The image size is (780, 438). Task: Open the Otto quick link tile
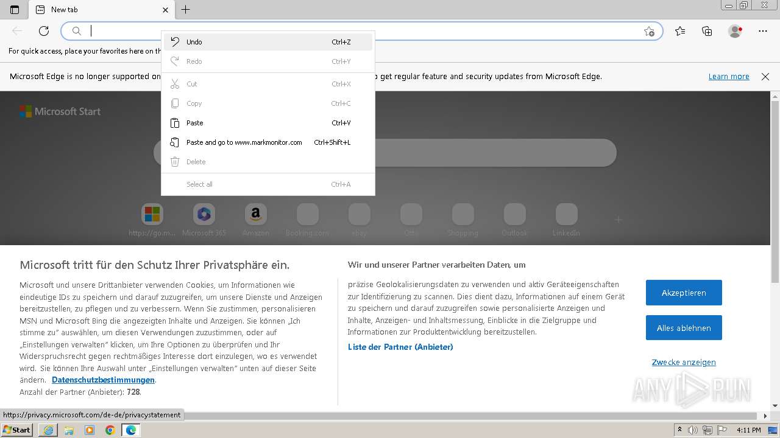411,220
